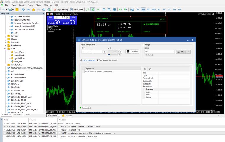Image resolution: width=225 pixels, height=142 pixels.
Task: Select the train_cnn python script
Action: coord(18,62)
